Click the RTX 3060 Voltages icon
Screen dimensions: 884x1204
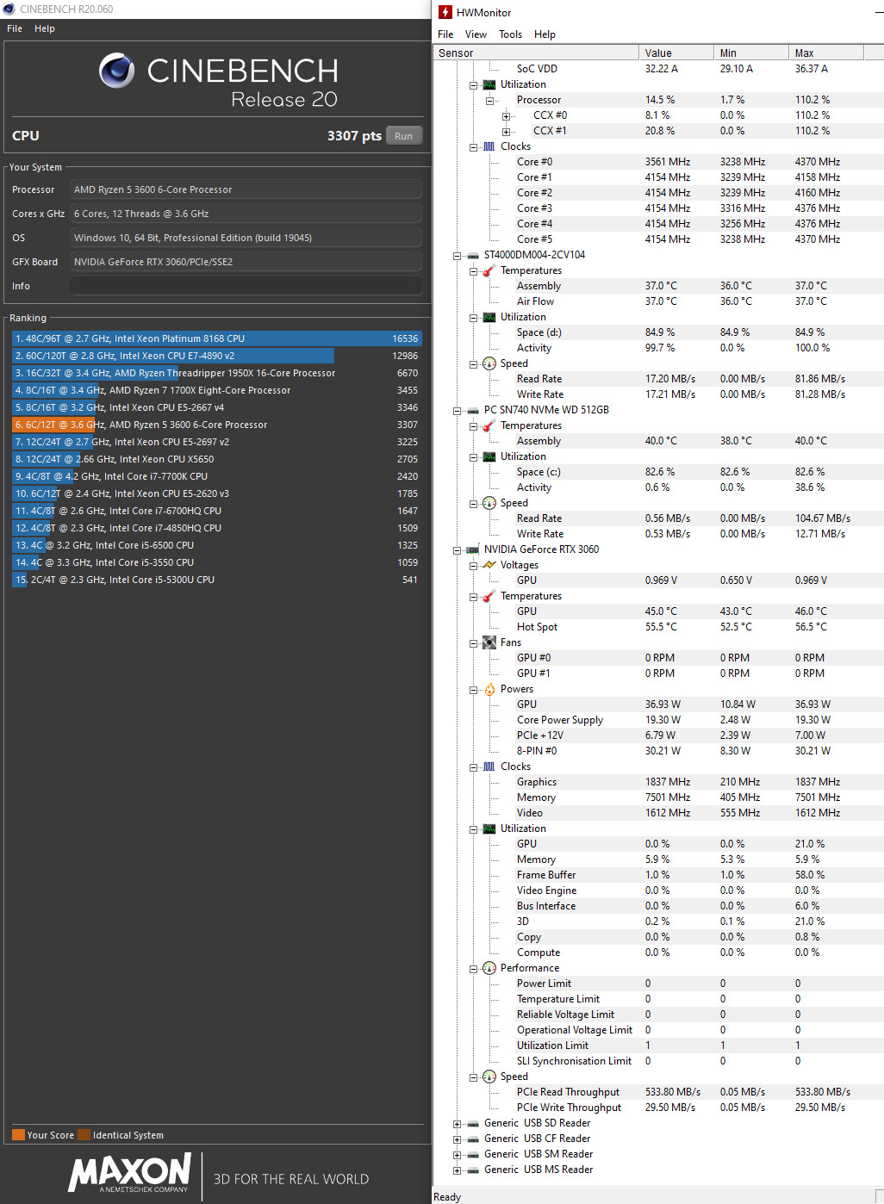coord(489,565)
